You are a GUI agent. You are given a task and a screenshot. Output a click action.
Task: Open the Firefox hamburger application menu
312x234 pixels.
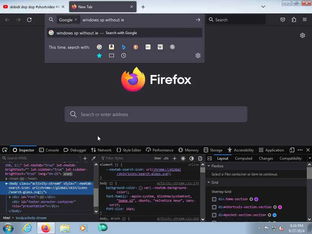(x=305, y=19)
